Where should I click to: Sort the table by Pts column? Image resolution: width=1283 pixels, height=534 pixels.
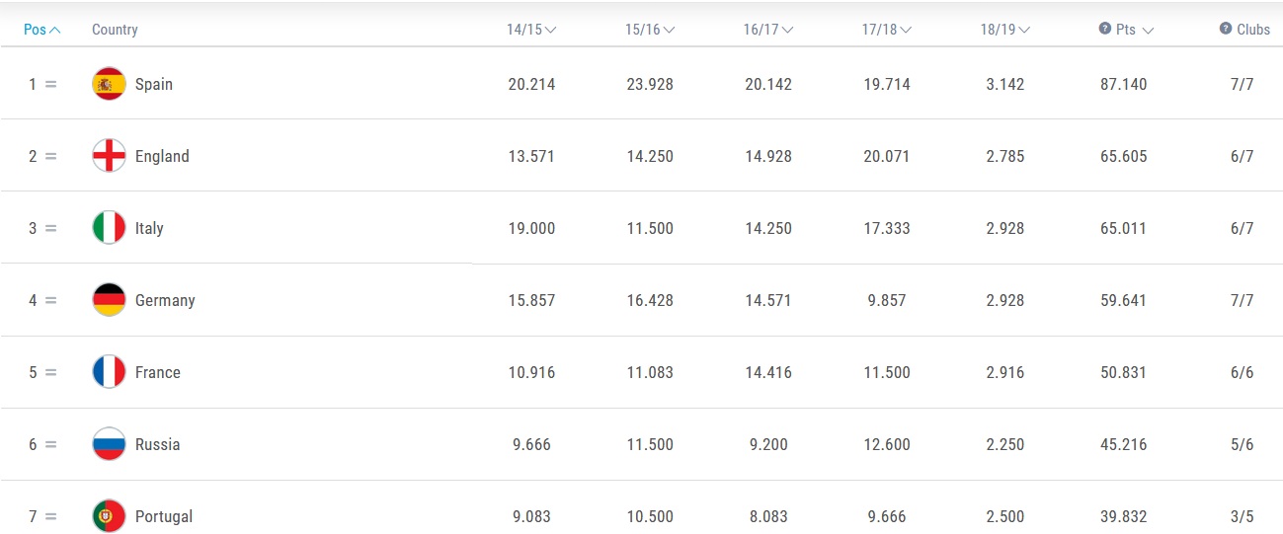[1135, 30]
